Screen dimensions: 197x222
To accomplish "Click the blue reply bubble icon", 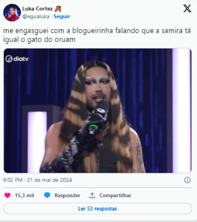I will click(x=47, y=195).
